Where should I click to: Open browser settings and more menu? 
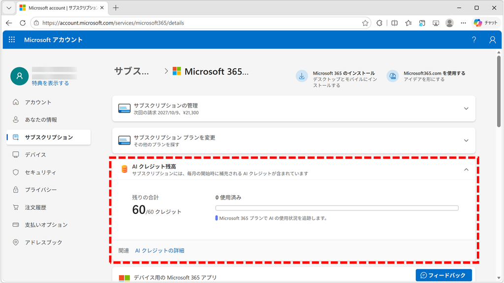coord(463,23)
